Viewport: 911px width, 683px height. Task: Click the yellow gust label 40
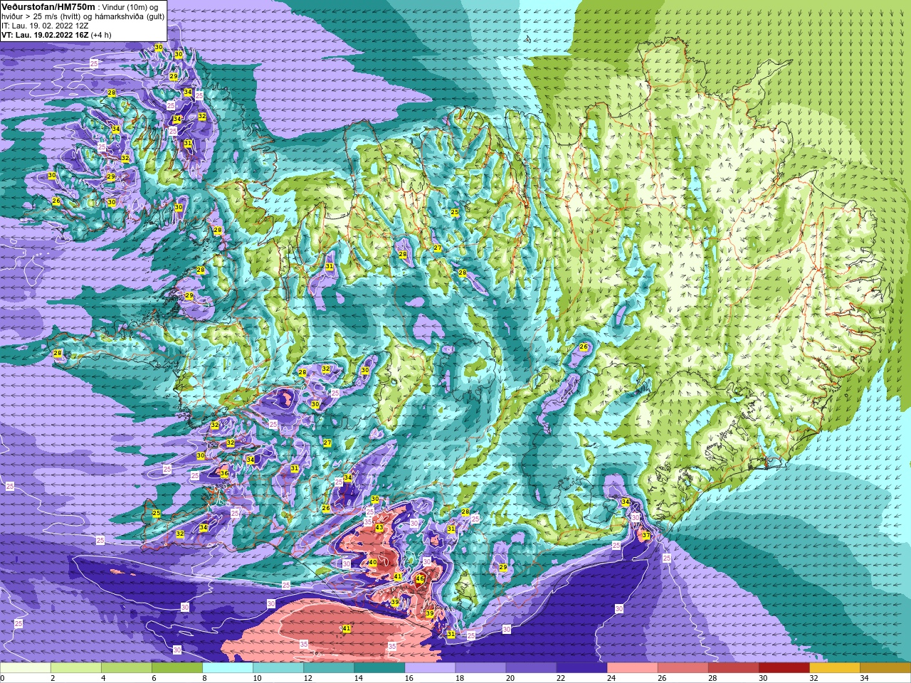click(372, 562)
